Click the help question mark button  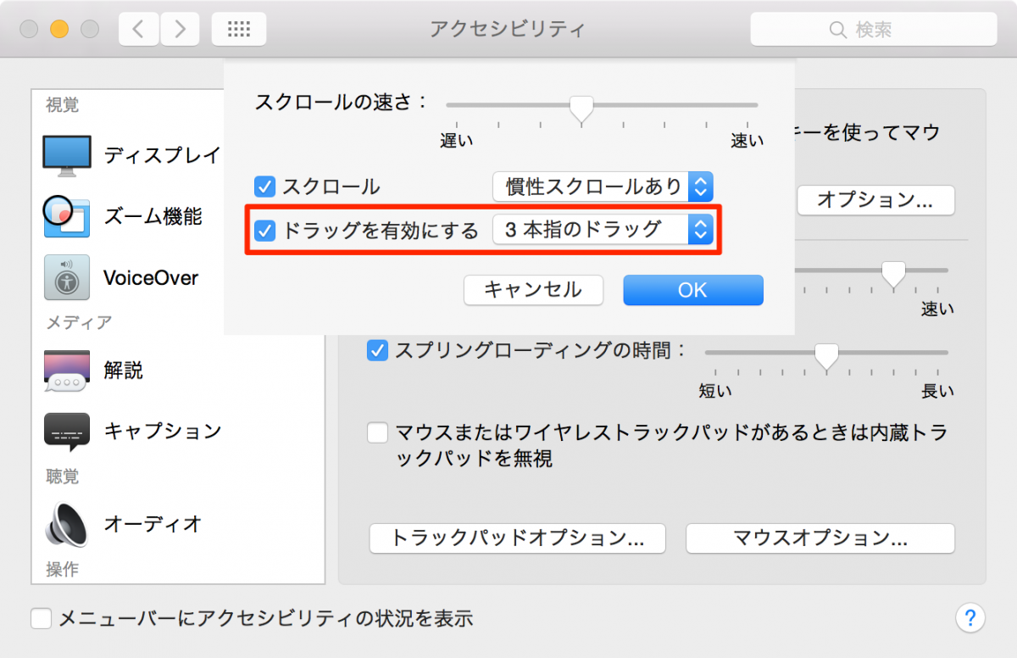tap(970, 616)
